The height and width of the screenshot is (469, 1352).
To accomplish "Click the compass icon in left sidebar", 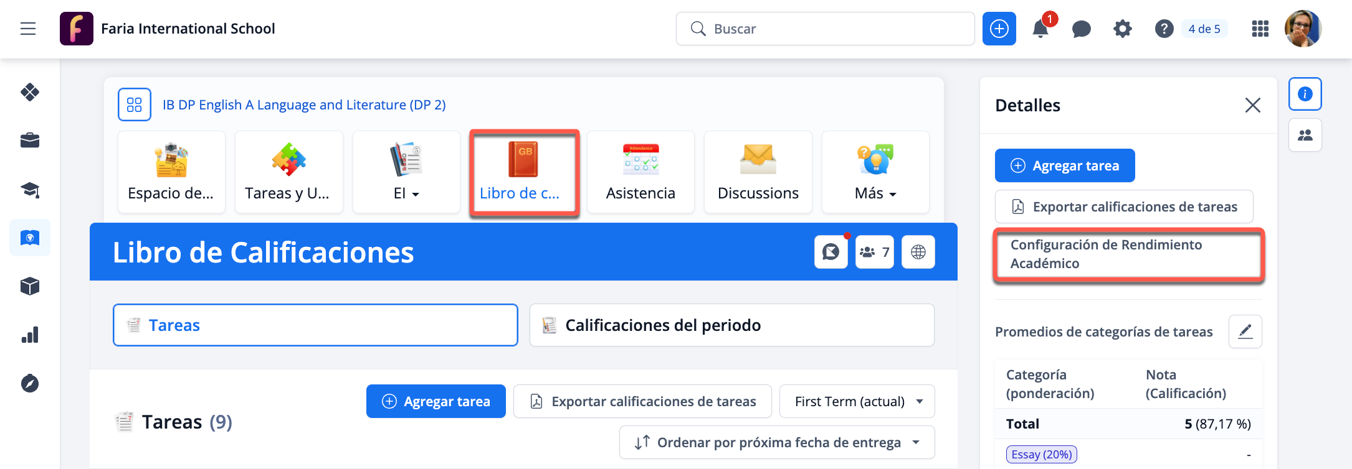I will [30, 383].
